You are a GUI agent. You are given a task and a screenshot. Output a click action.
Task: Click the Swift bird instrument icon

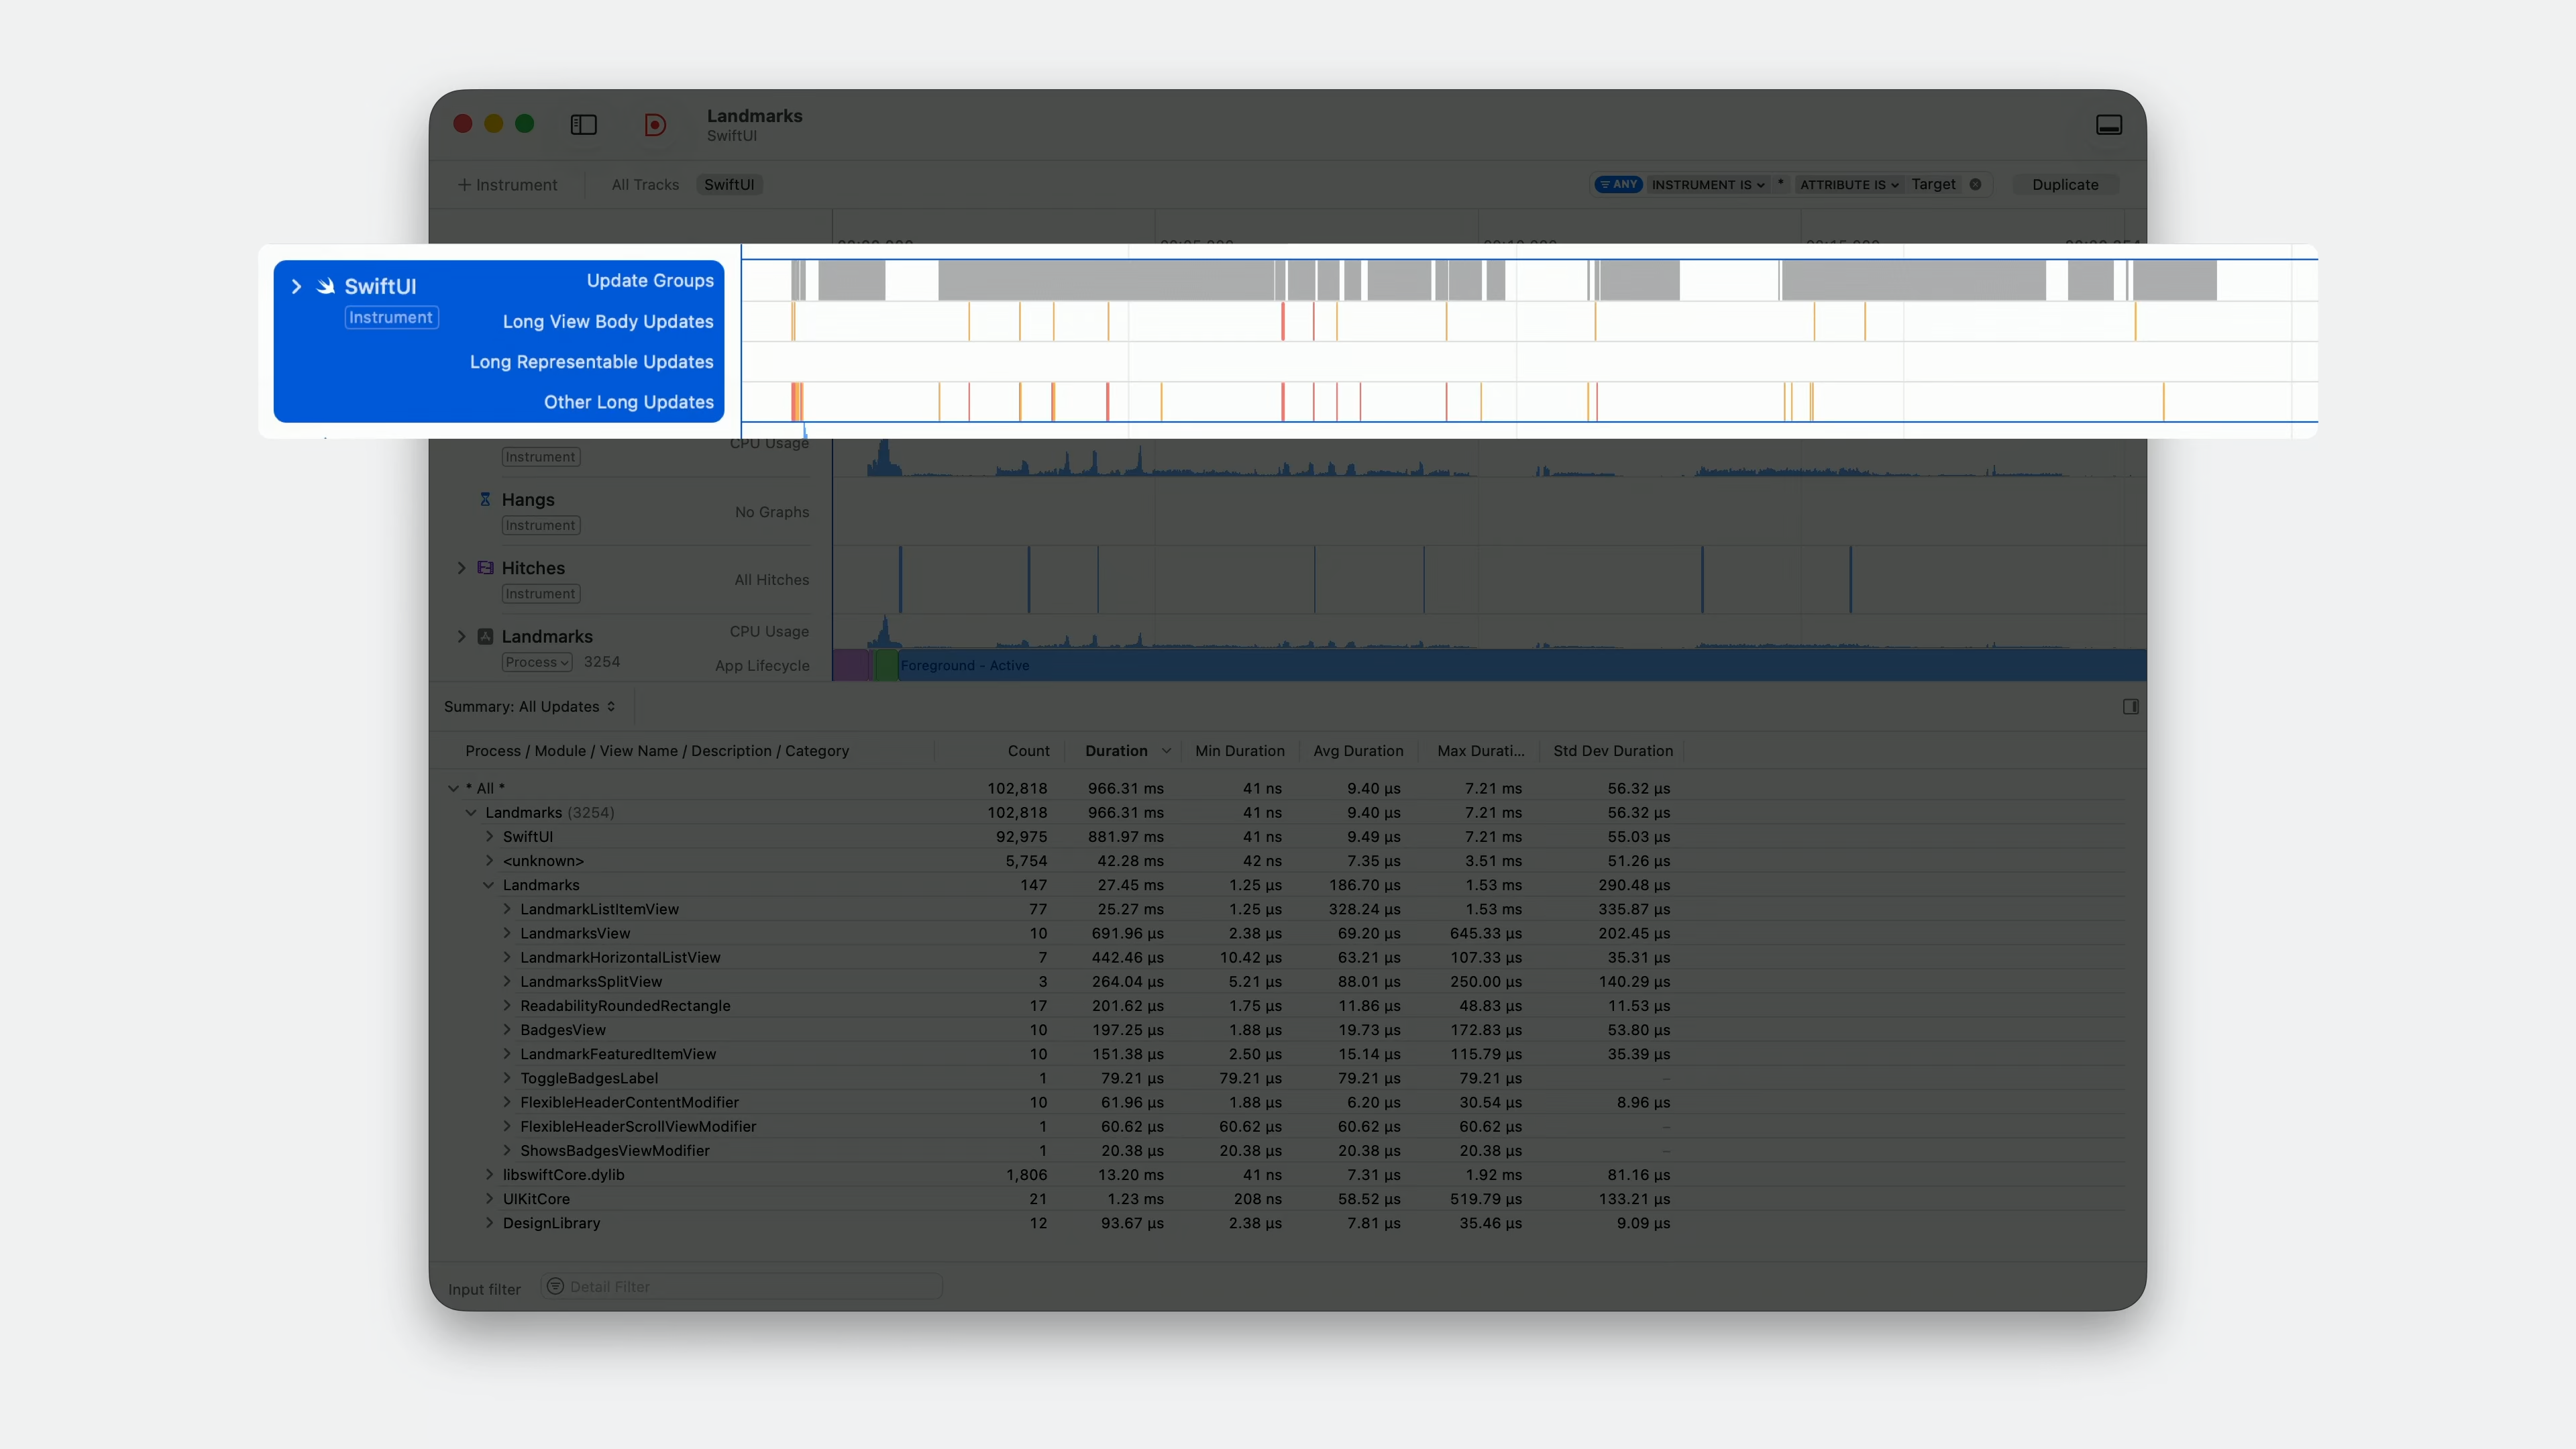coord(326,286)
